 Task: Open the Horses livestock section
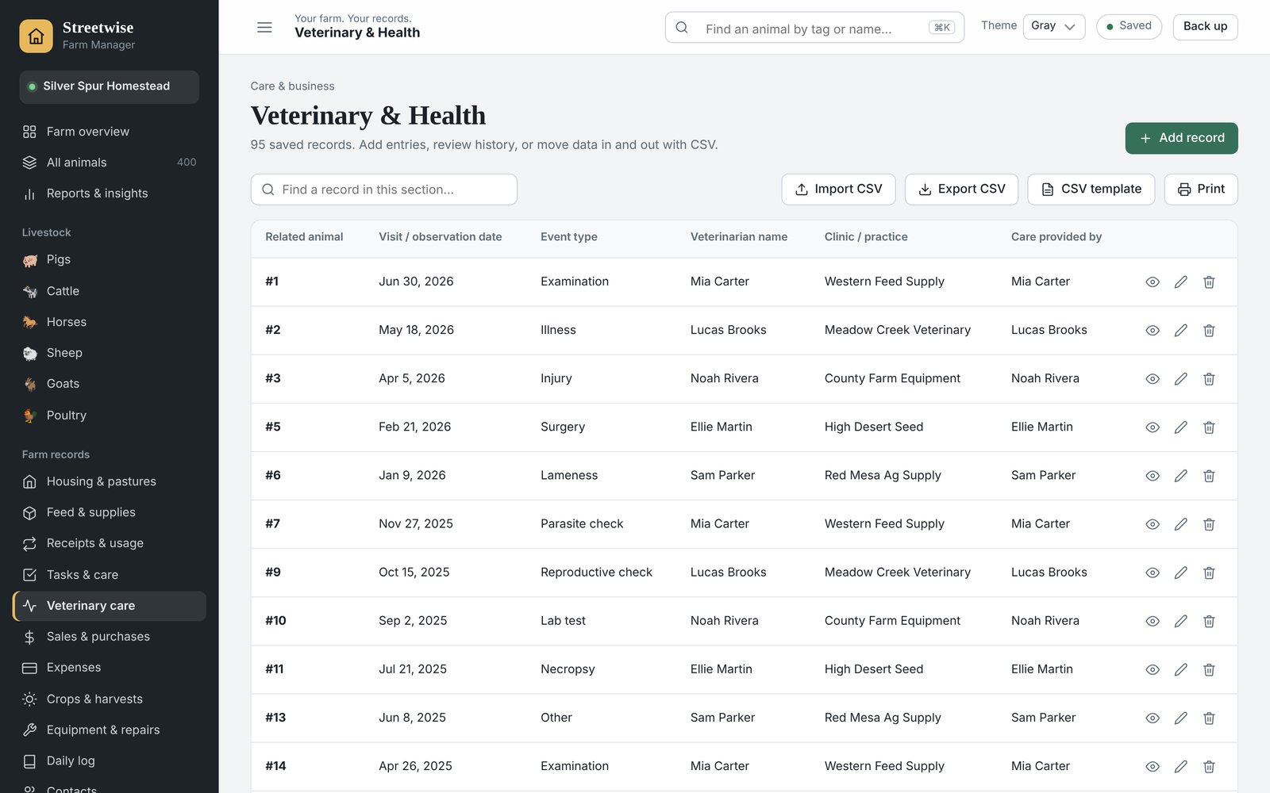(x=109, y=322)
